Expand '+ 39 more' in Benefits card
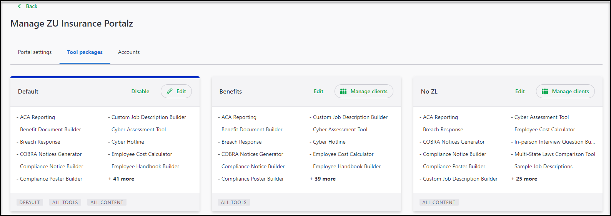Screen dimensions: 611x216 point(323,179)
